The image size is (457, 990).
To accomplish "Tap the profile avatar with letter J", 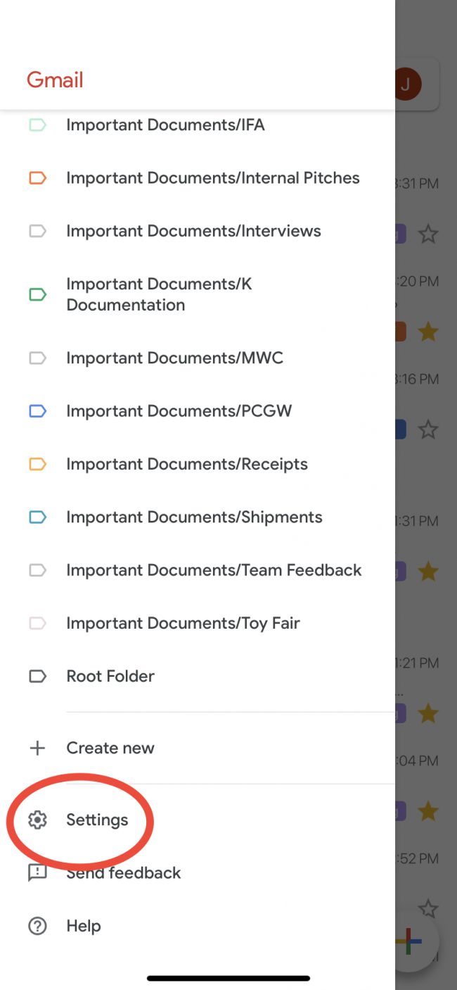I will coord(406,84).
